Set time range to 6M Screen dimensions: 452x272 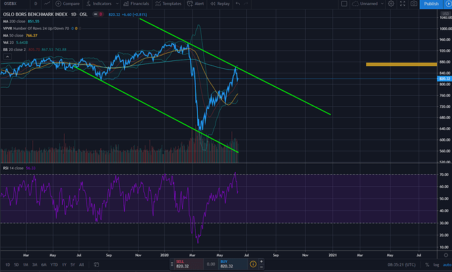pos(44,265)
